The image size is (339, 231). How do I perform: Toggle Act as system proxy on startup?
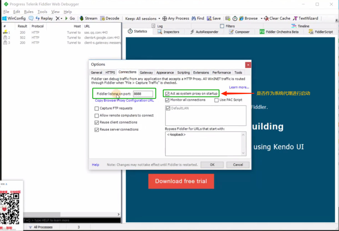167,94
